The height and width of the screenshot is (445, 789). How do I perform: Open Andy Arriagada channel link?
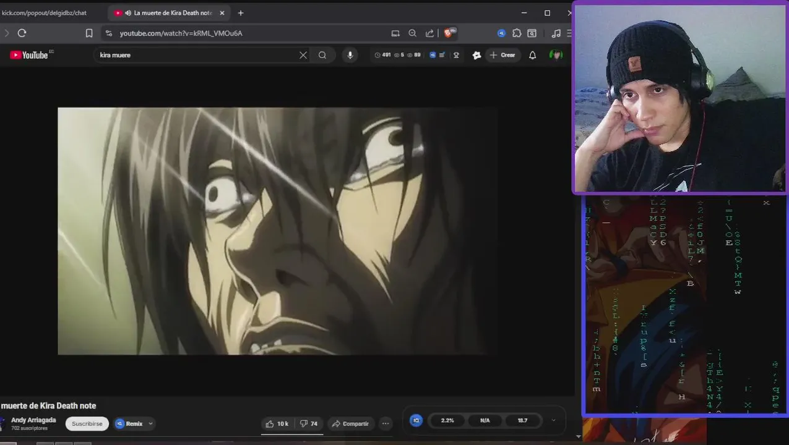[33, 420]
